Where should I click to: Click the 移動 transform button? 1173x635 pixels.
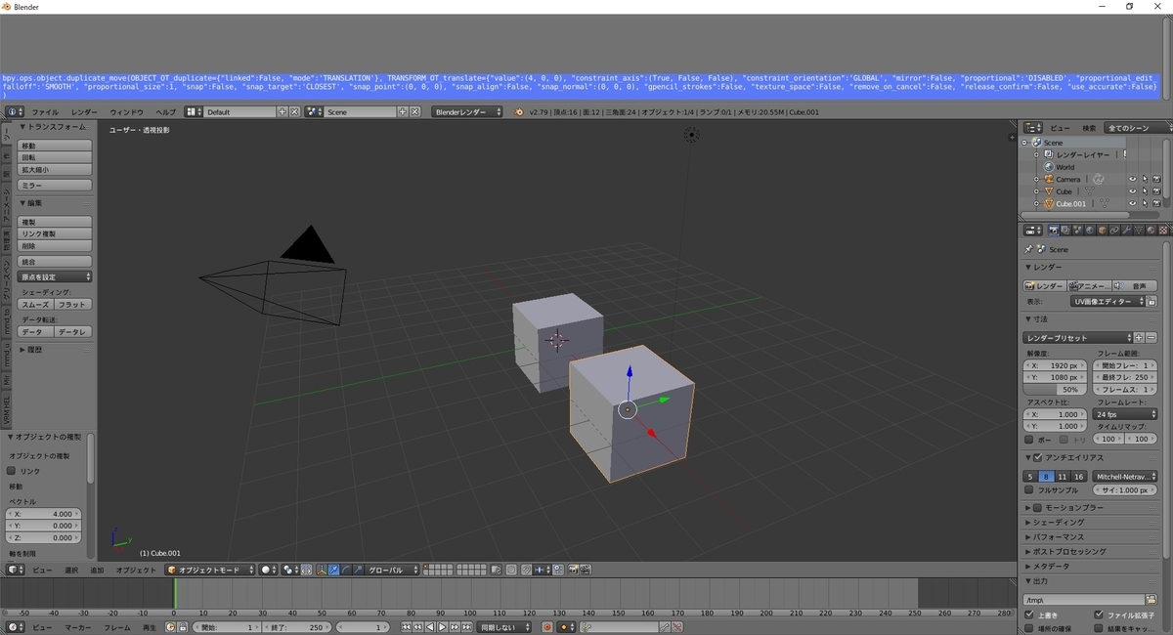coord(56,146)
